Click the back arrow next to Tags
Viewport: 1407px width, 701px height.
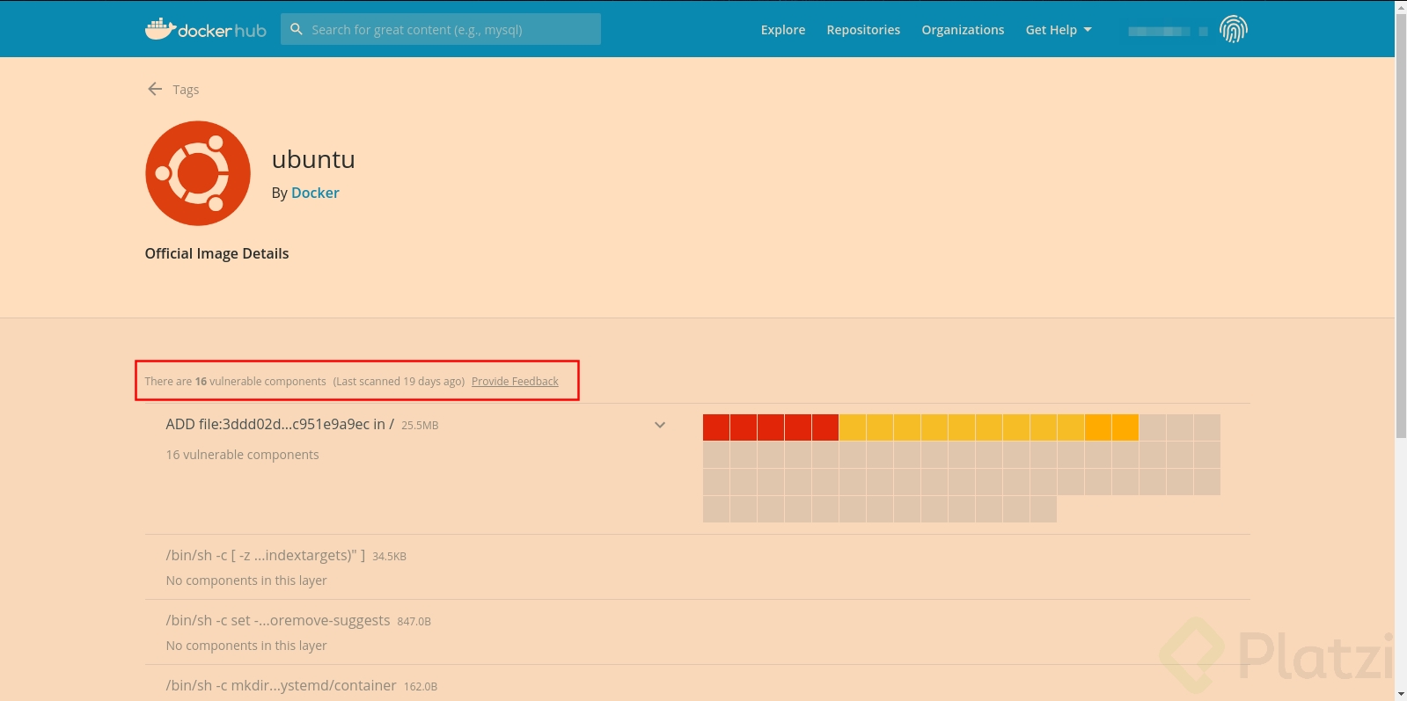point(155,89)
